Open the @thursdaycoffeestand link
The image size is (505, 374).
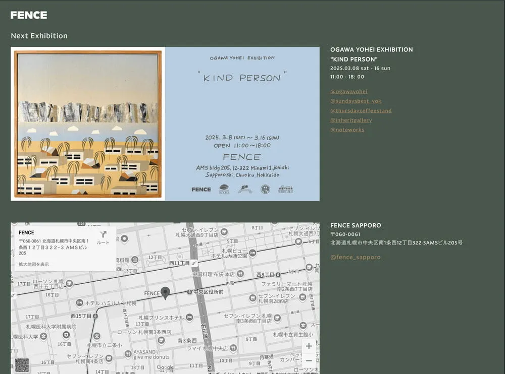pos(361,110)
